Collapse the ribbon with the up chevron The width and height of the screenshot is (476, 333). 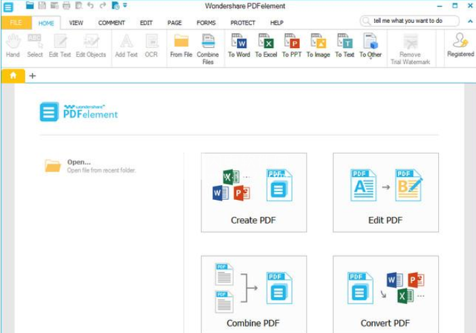click(470, 21)
